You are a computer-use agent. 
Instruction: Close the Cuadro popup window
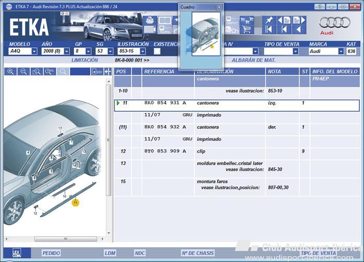(x=219, y=7)
